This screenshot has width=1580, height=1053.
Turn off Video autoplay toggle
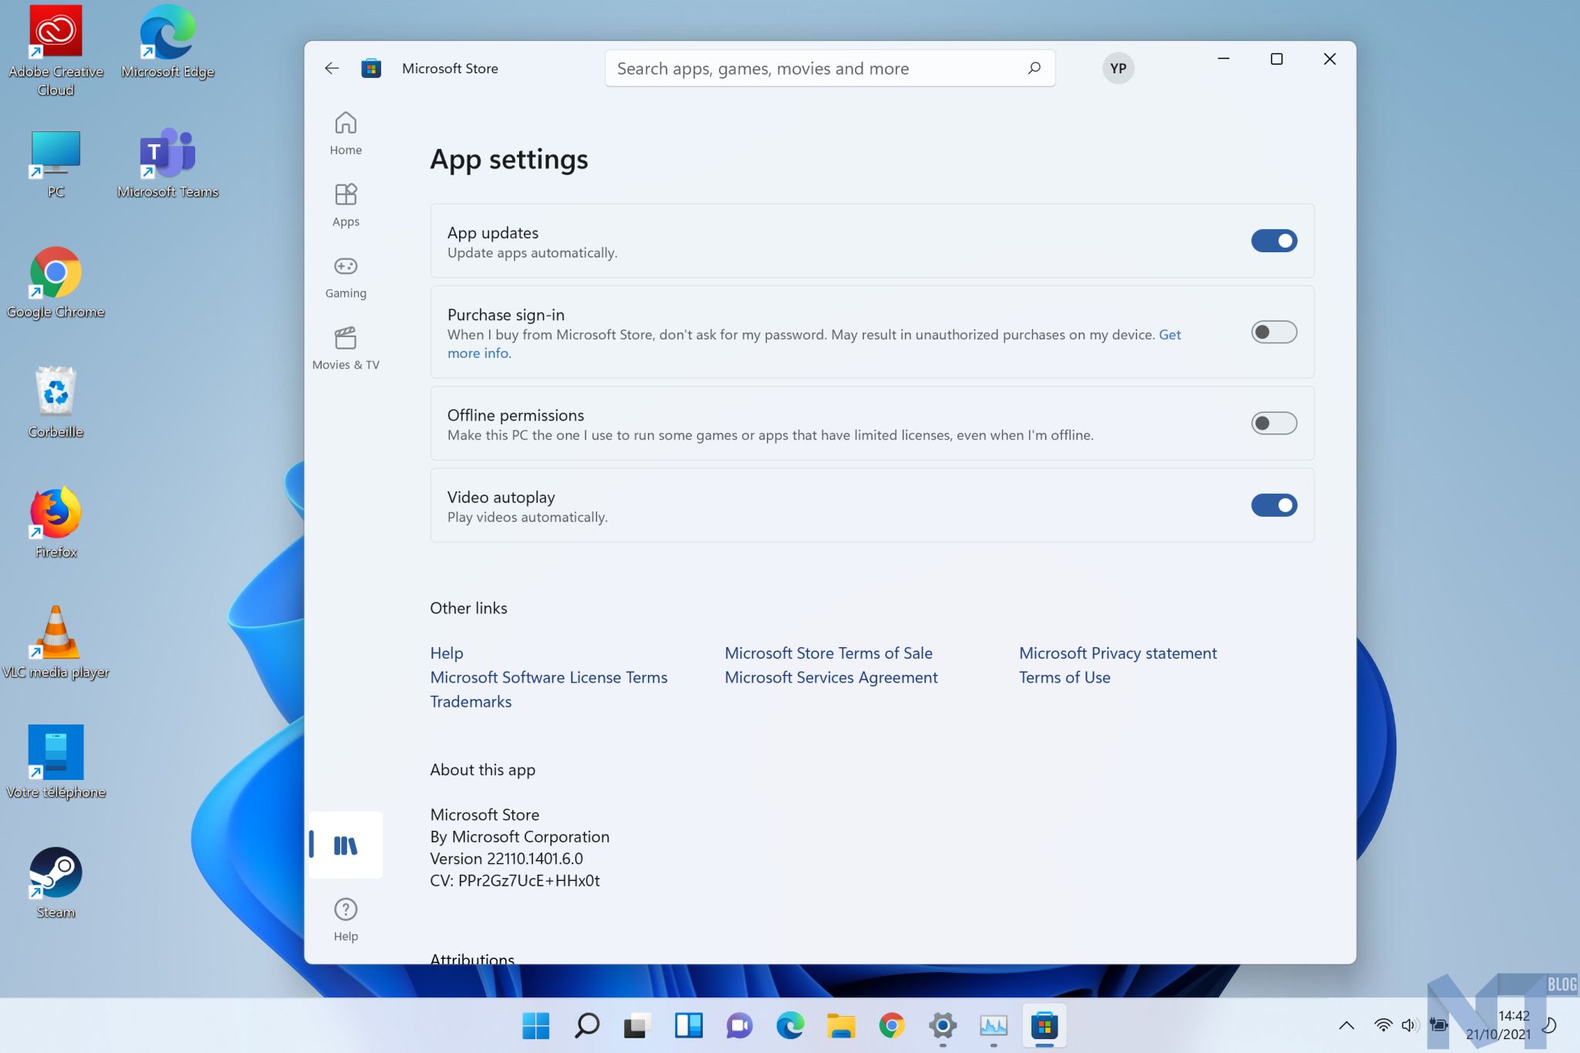(1274, 505)
